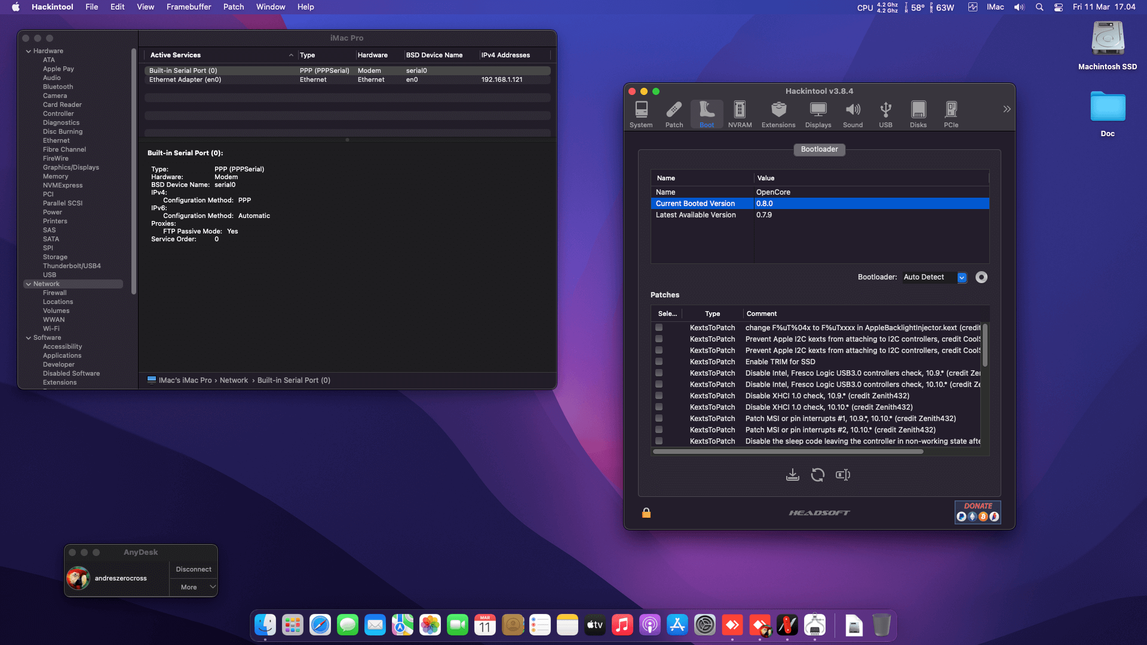Select the Ethernet Adapter (en0) row
Image resolution: width=1147 pixels, height=645 pixels.
tap(347, 79)
